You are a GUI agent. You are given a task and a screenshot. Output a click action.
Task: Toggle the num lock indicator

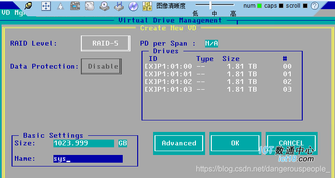pos(259,6)
